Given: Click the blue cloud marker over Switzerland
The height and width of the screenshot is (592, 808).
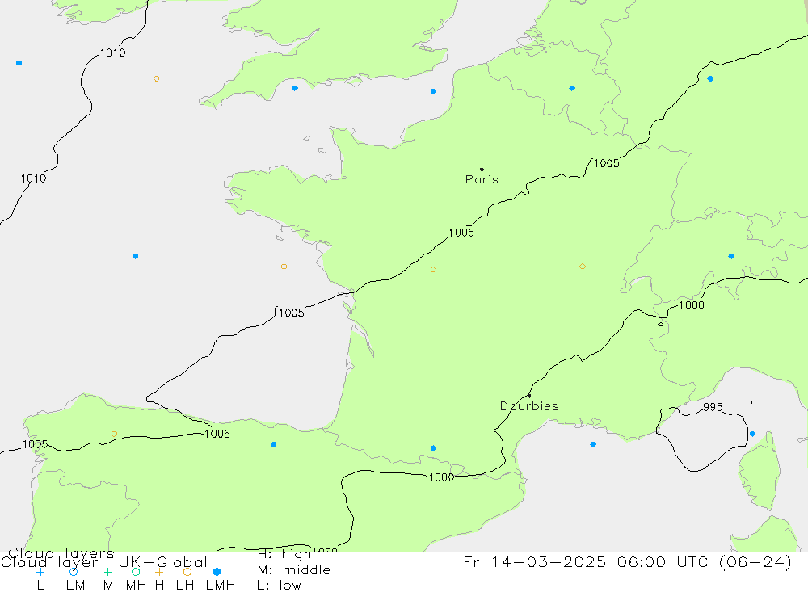Looking at the screenshot, I should pyautogui.click(x=731, y=256).
